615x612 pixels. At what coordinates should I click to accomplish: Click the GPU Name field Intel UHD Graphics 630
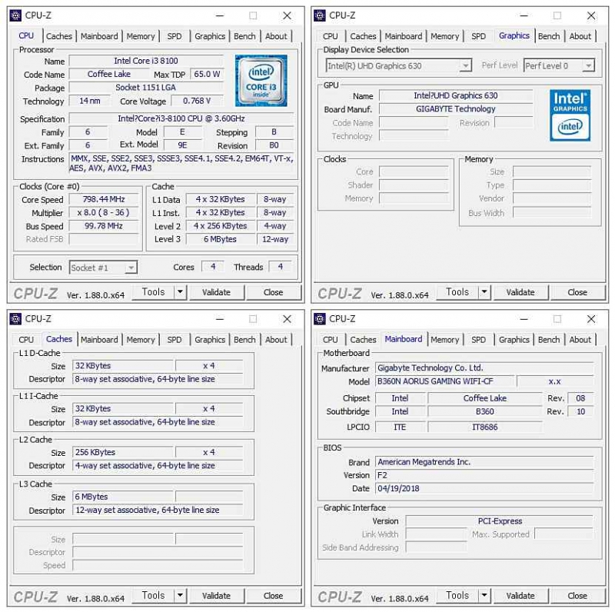(456, 96)
